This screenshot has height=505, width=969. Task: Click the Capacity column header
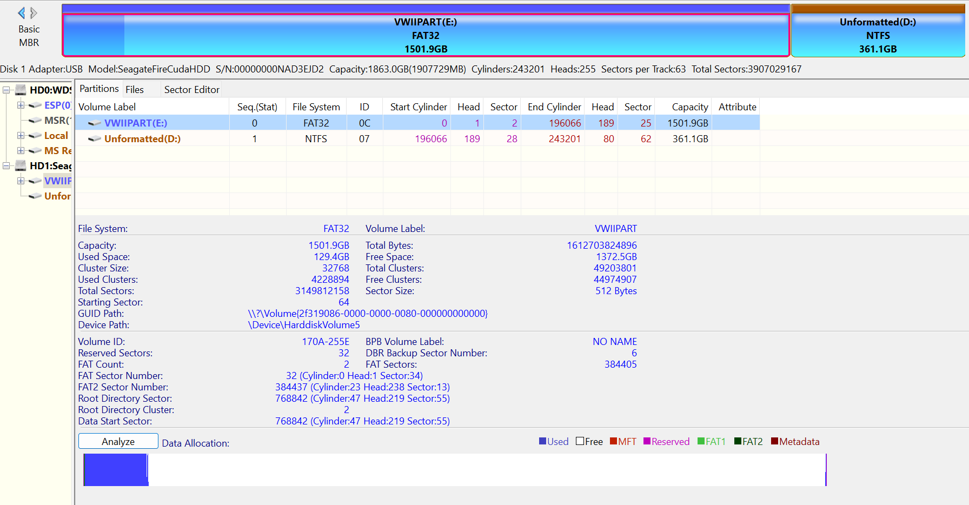pyautogui.click(x=689, y=107)
